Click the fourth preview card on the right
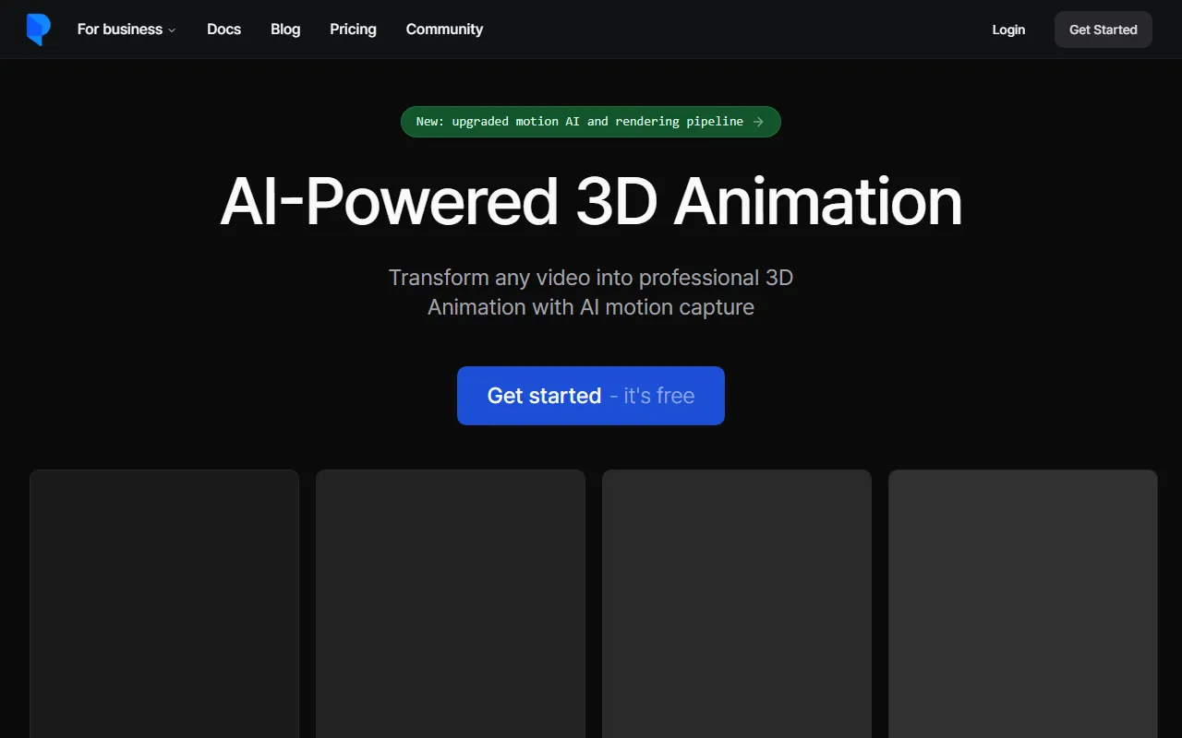Image resolution: width=1182 pixels, height=738 pixels. (1023, 603)
